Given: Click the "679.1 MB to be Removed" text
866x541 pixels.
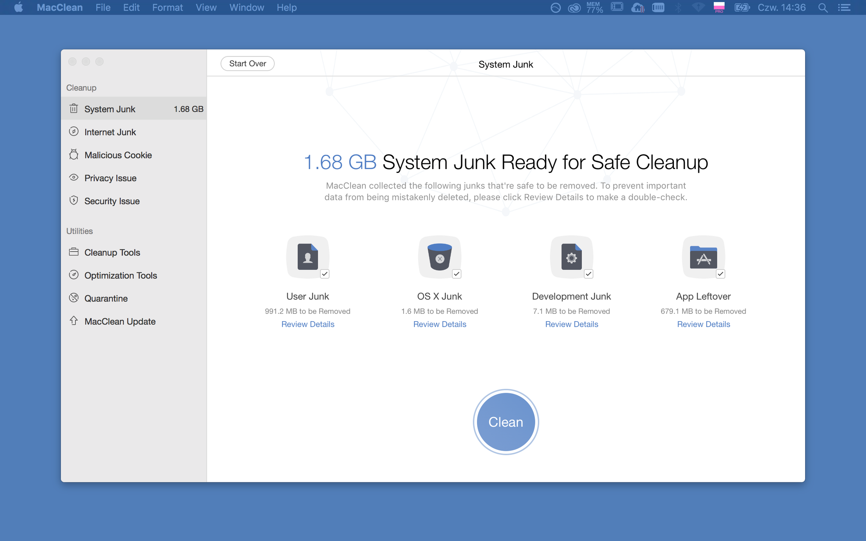Looking at the screenshot, I should [x=703, y=311].
